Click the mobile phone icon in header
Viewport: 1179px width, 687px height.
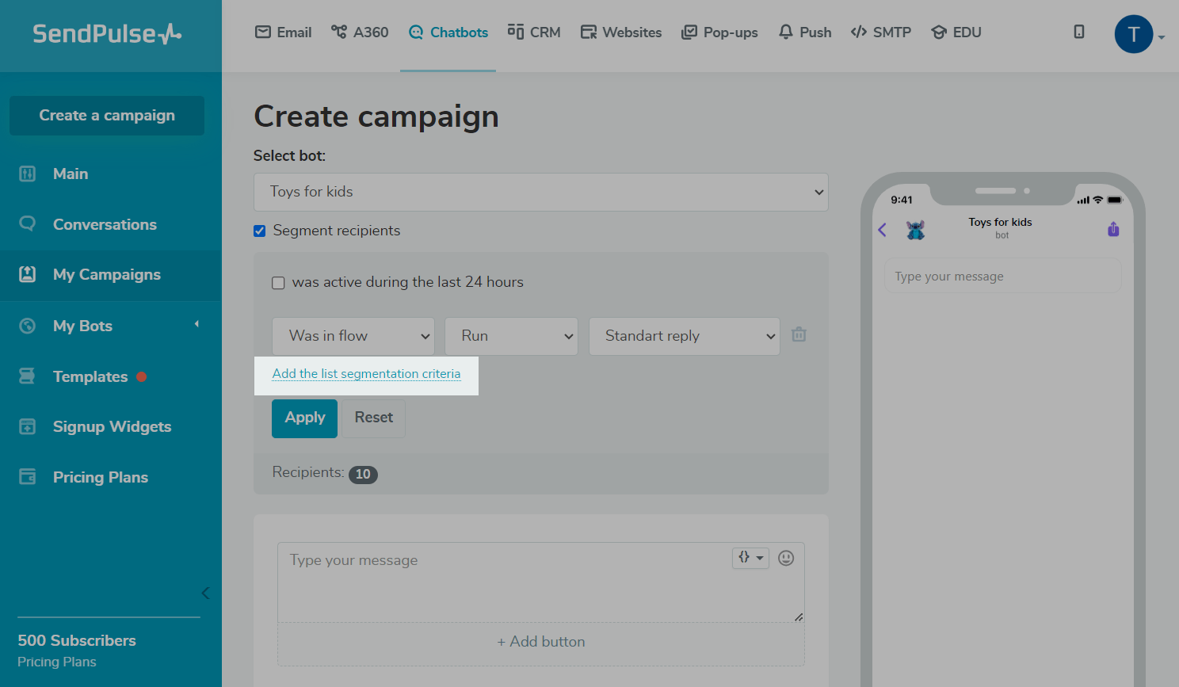click(x=1078, y=32)
